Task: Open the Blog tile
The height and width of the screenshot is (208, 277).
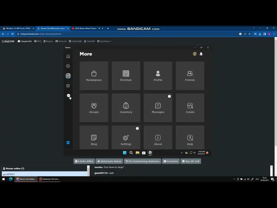Action: [94, 137]
